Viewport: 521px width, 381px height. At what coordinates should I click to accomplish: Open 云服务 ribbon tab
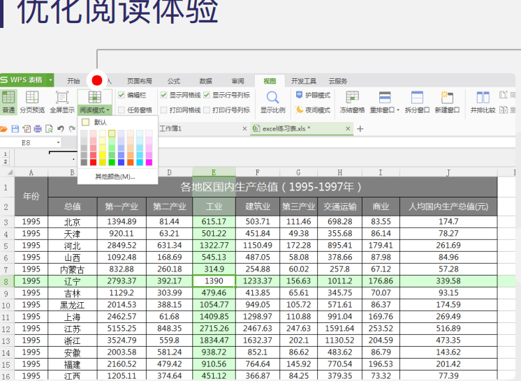tap(338, 81)
